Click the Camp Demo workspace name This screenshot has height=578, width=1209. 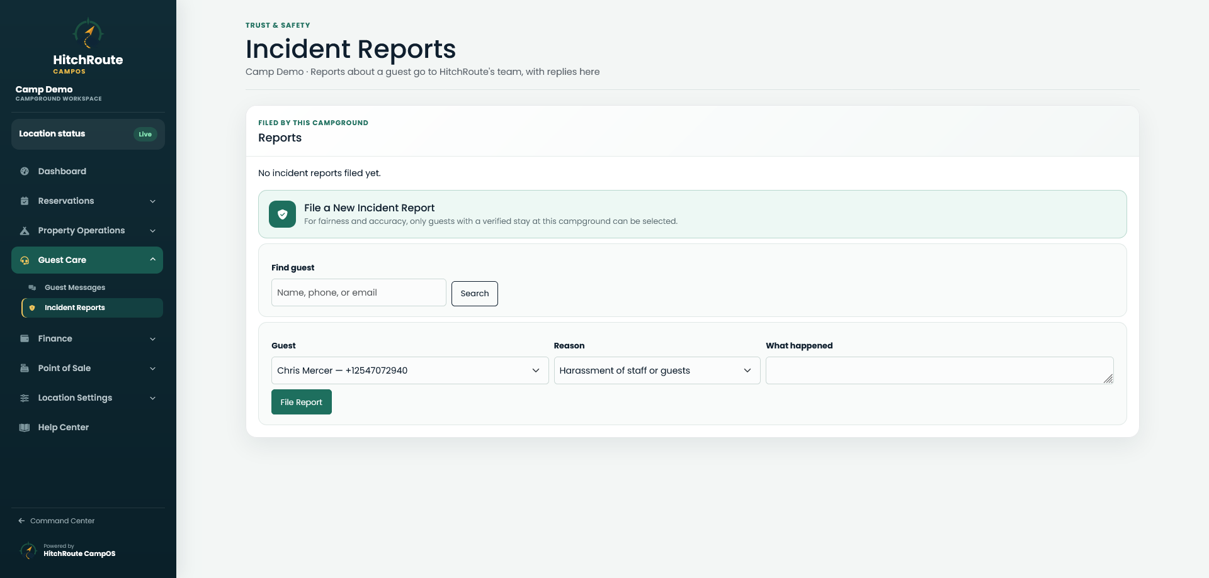pyautogui.click(x=44, y=89)
